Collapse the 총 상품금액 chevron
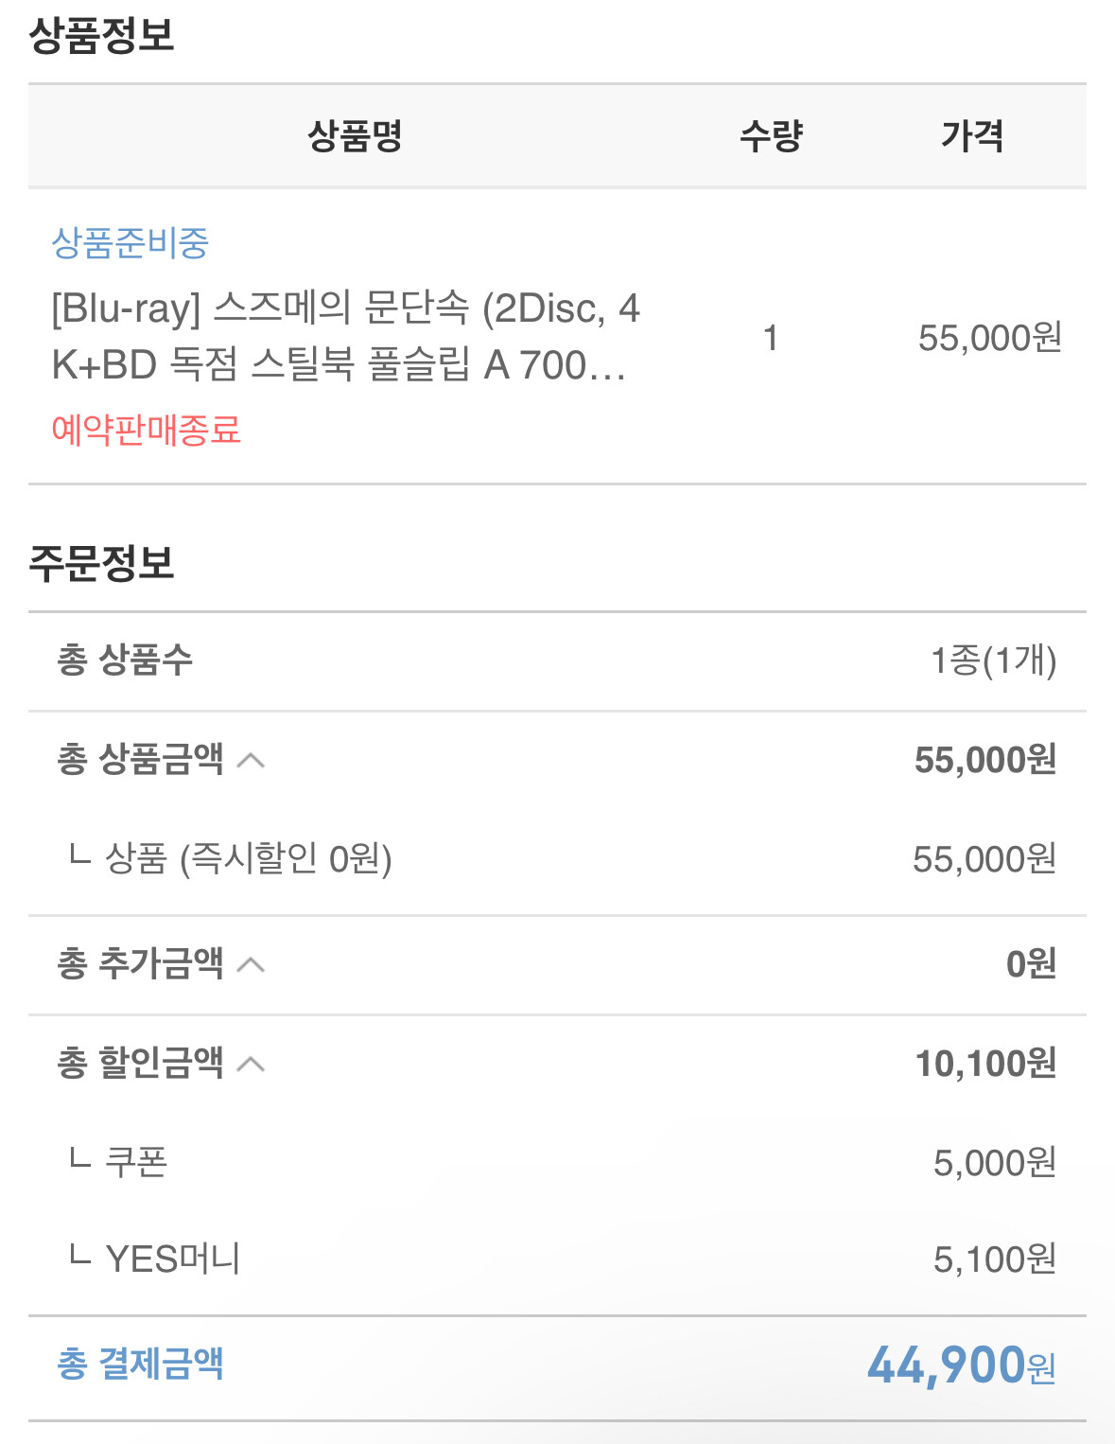Viewport: 1115px width, 1444px height. (x=251, y=760)
